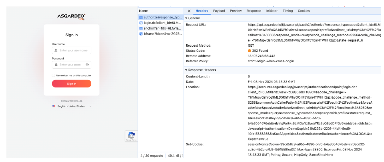The image size is (384, 162).
Task: Click the orange Sign In button
Action: click(x=72, y=84)
